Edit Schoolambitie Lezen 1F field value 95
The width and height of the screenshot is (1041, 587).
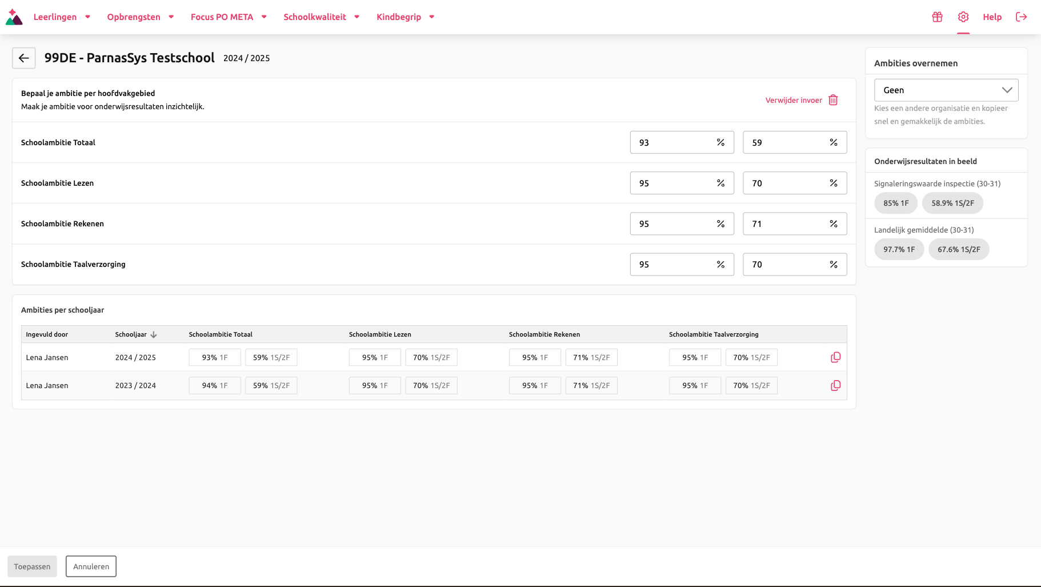click(x=682, y=183)
